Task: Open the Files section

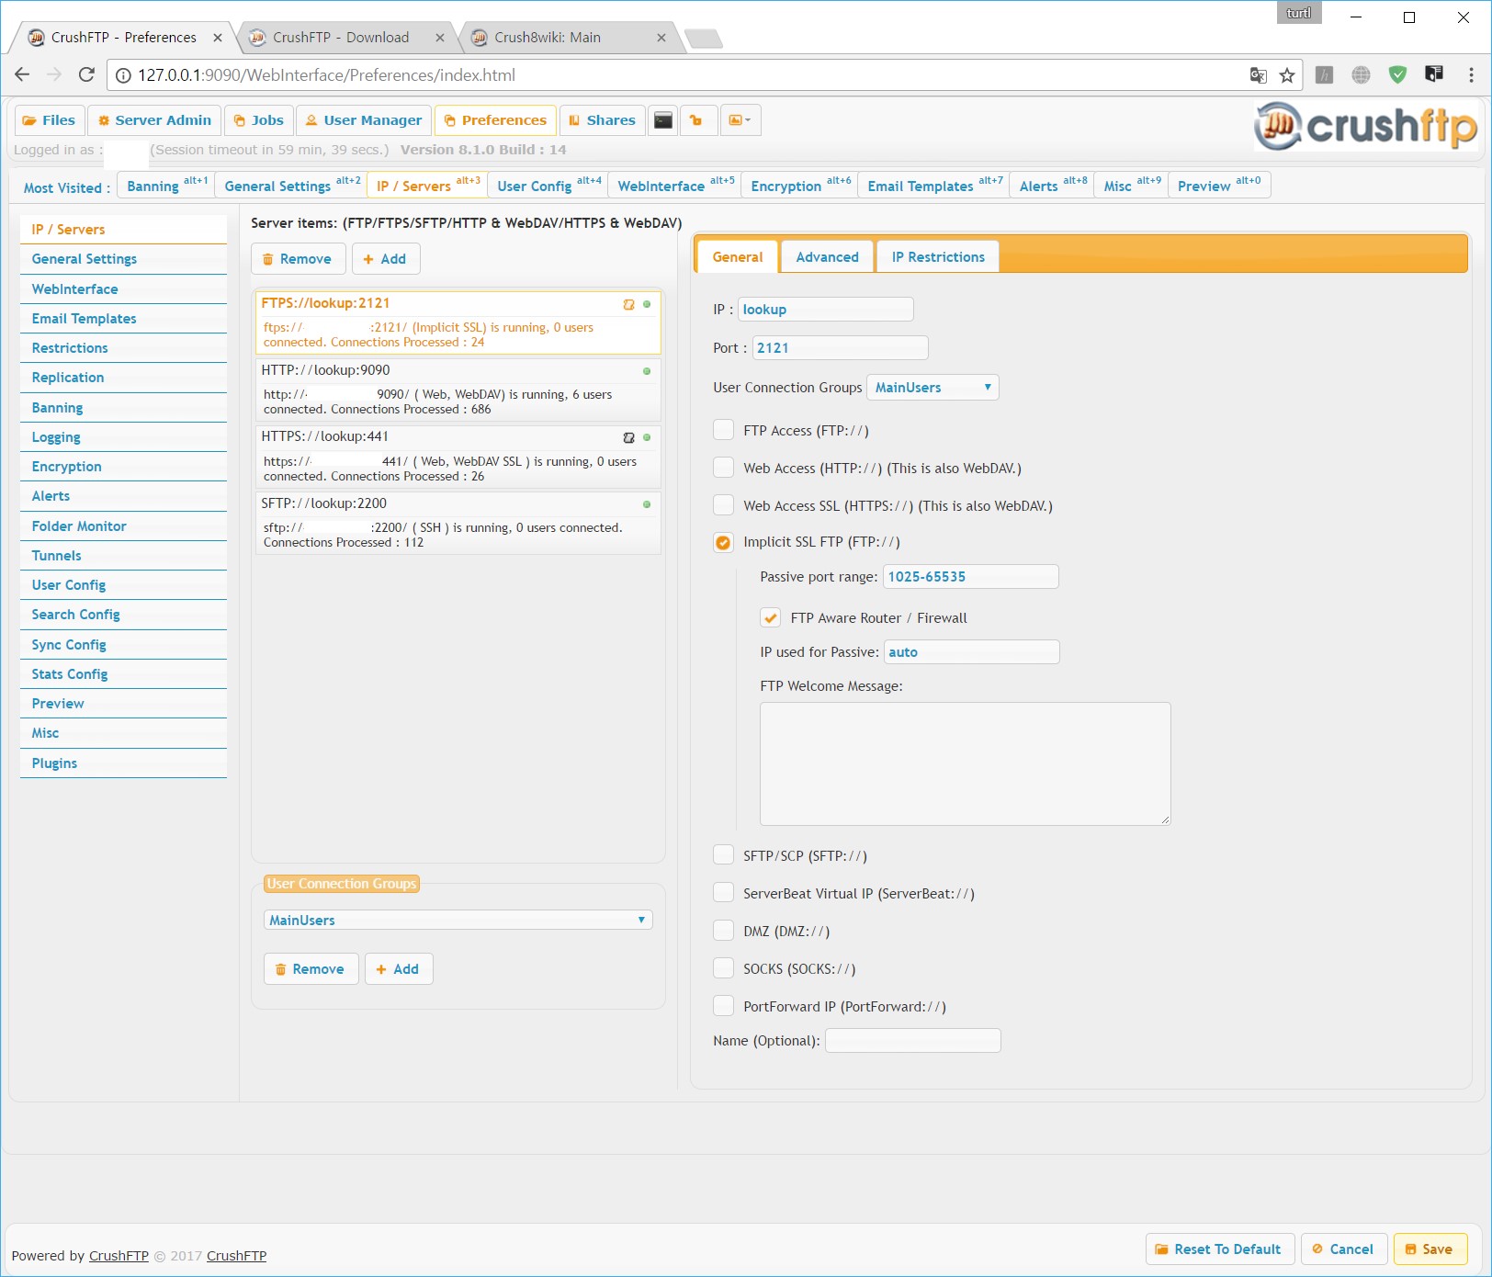Action: click(50, 120)
